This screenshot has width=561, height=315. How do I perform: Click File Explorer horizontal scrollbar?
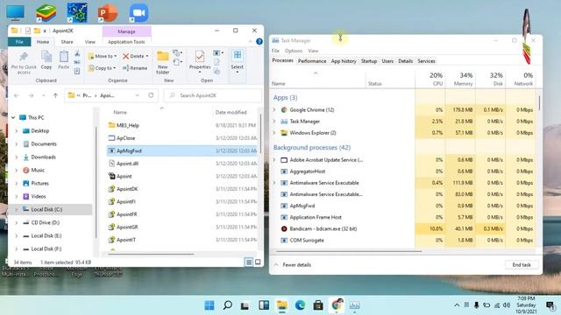tap(151, 254)
